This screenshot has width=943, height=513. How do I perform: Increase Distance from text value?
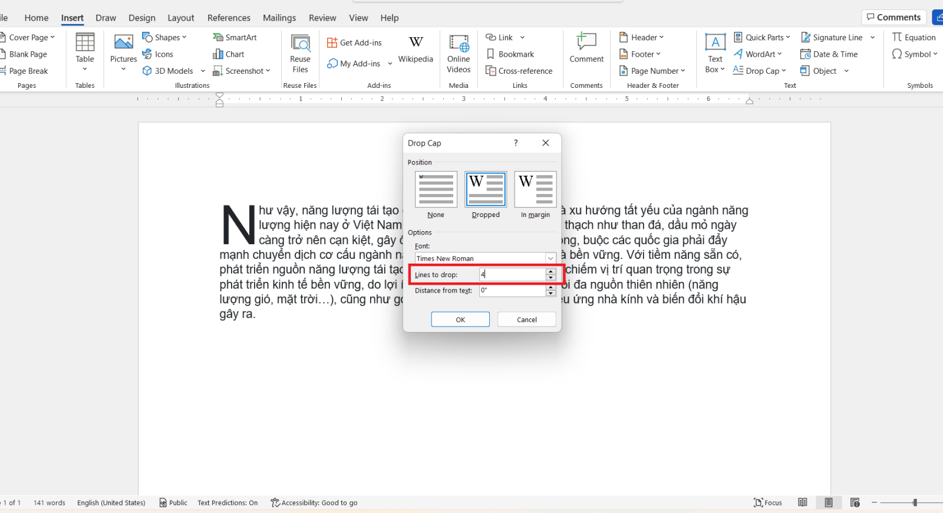[x=551, y=287]
